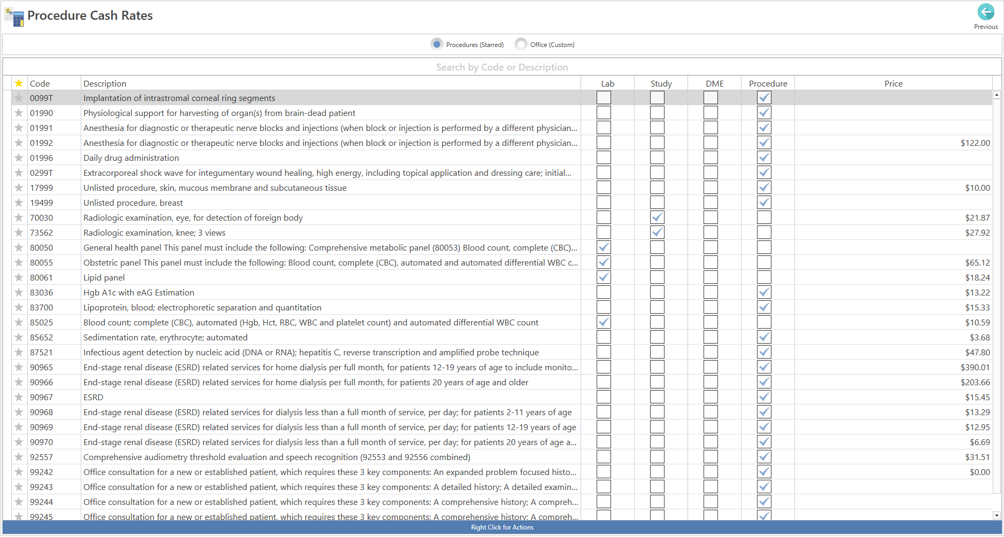Toggle star for code 73562
This screenshot has width=1004, height=537.
pyautogui.click(x=19, y=232)
